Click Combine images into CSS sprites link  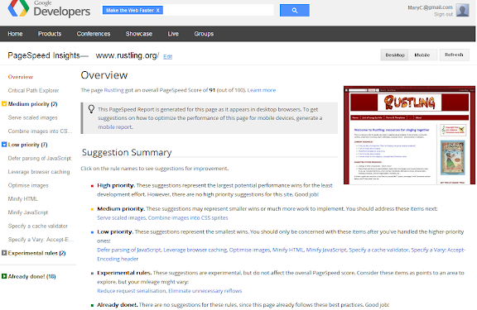188,217
